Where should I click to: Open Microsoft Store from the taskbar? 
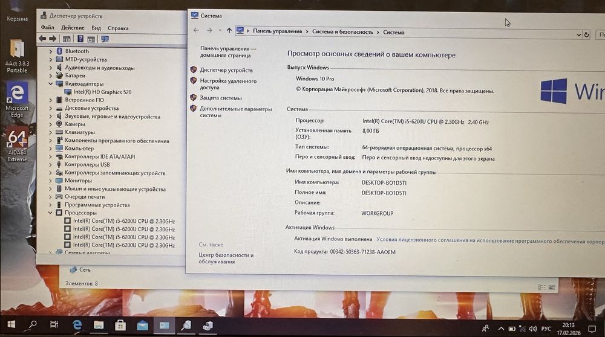point(120,326)
